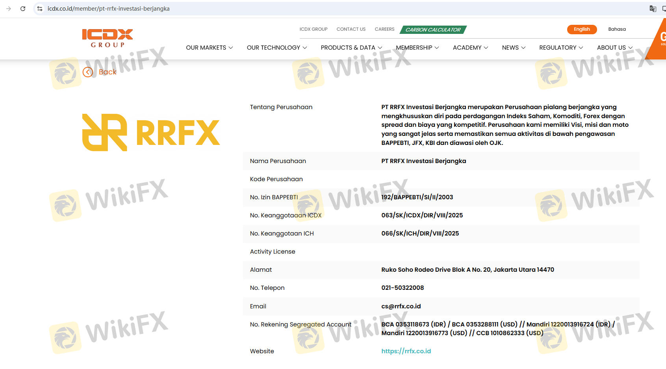Click the Activity License label
The height and width of the screenshot is (369, 666).
(x=273, y=252)
